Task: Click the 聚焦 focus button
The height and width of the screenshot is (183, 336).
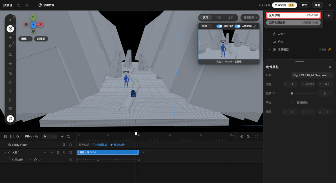Action: (25, 39)
